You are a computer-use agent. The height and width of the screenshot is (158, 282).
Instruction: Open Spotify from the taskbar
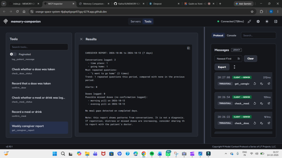(x=152, y=154)
